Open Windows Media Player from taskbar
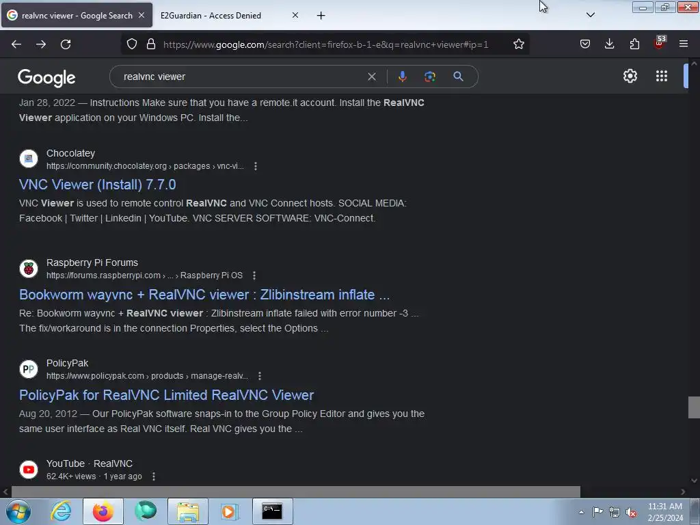The width and height of the screenshot is (700, 525). click(x=230, y=511)
